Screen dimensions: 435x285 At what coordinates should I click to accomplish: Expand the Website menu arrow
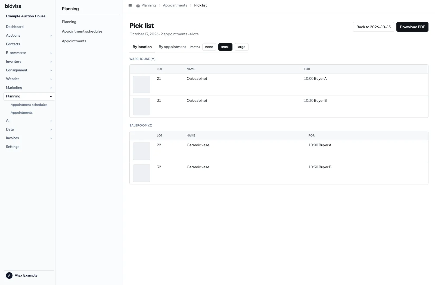[x=51, y=79]
